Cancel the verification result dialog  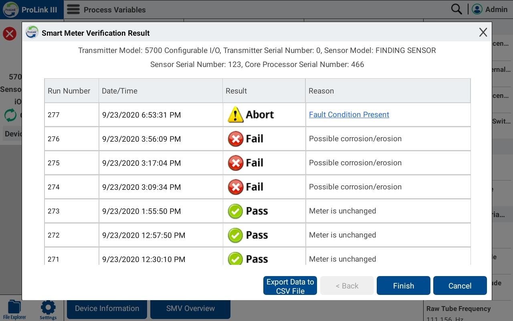460,286
